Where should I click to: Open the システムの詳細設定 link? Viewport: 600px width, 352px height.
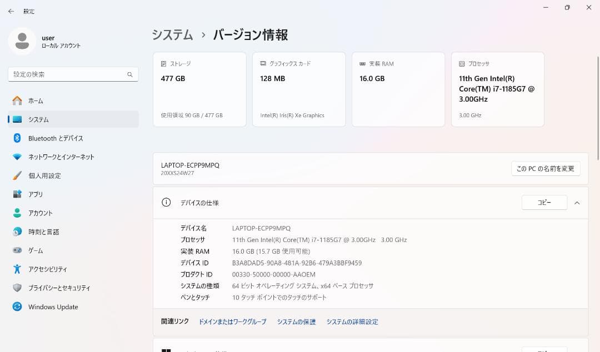[x=352, y=321]
